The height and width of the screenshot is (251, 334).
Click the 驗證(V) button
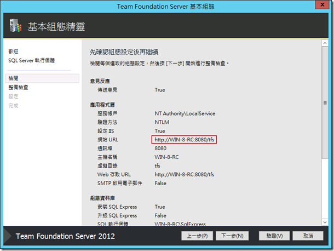tap(274, 236)
